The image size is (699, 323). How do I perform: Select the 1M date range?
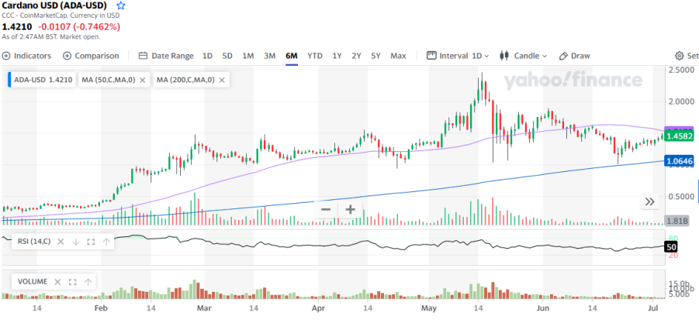coord(248,56)
